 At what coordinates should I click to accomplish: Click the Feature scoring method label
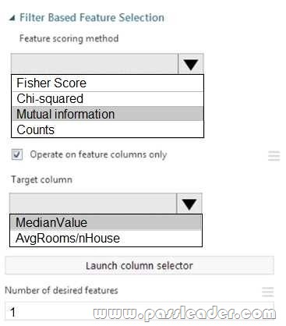click(x=69, y=39)
